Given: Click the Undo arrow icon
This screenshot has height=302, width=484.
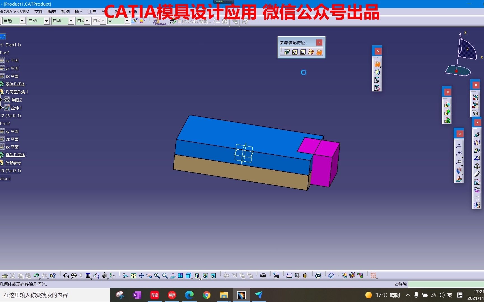Looking at the screenshot, I should coord(36,276).
